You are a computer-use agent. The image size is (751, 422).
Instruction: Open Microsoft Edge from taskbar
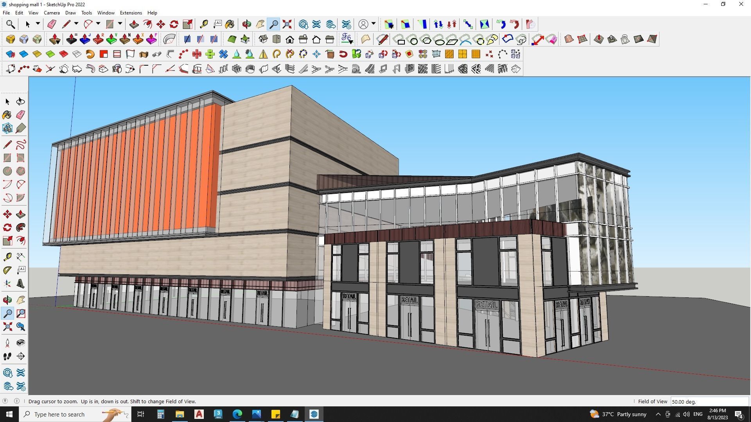coord(237,414)
